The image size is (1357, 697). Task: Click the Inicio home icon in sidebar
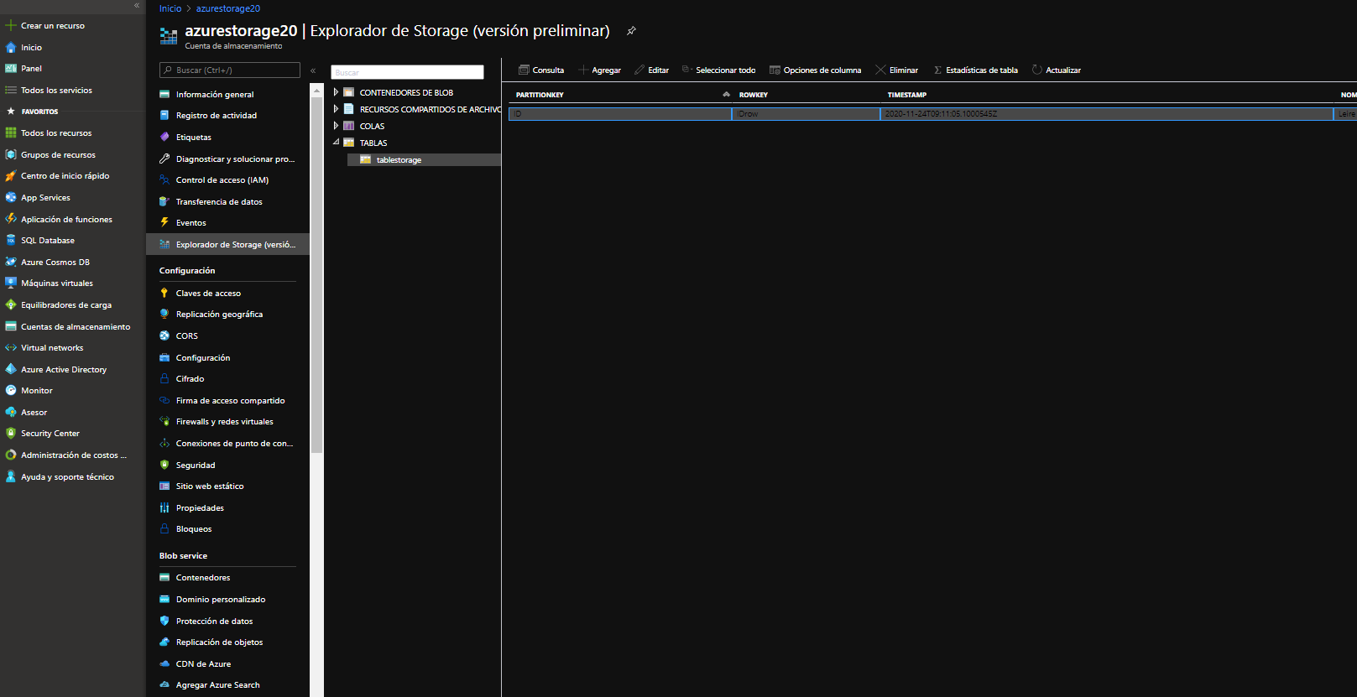click(11, 48)
